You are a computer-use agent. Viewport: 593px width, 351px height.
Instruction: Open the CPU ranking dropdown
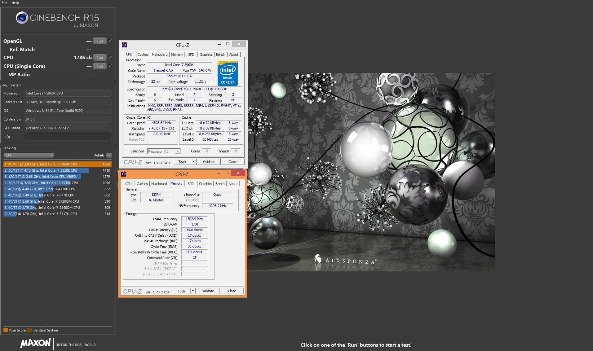(x=29, y=155)
